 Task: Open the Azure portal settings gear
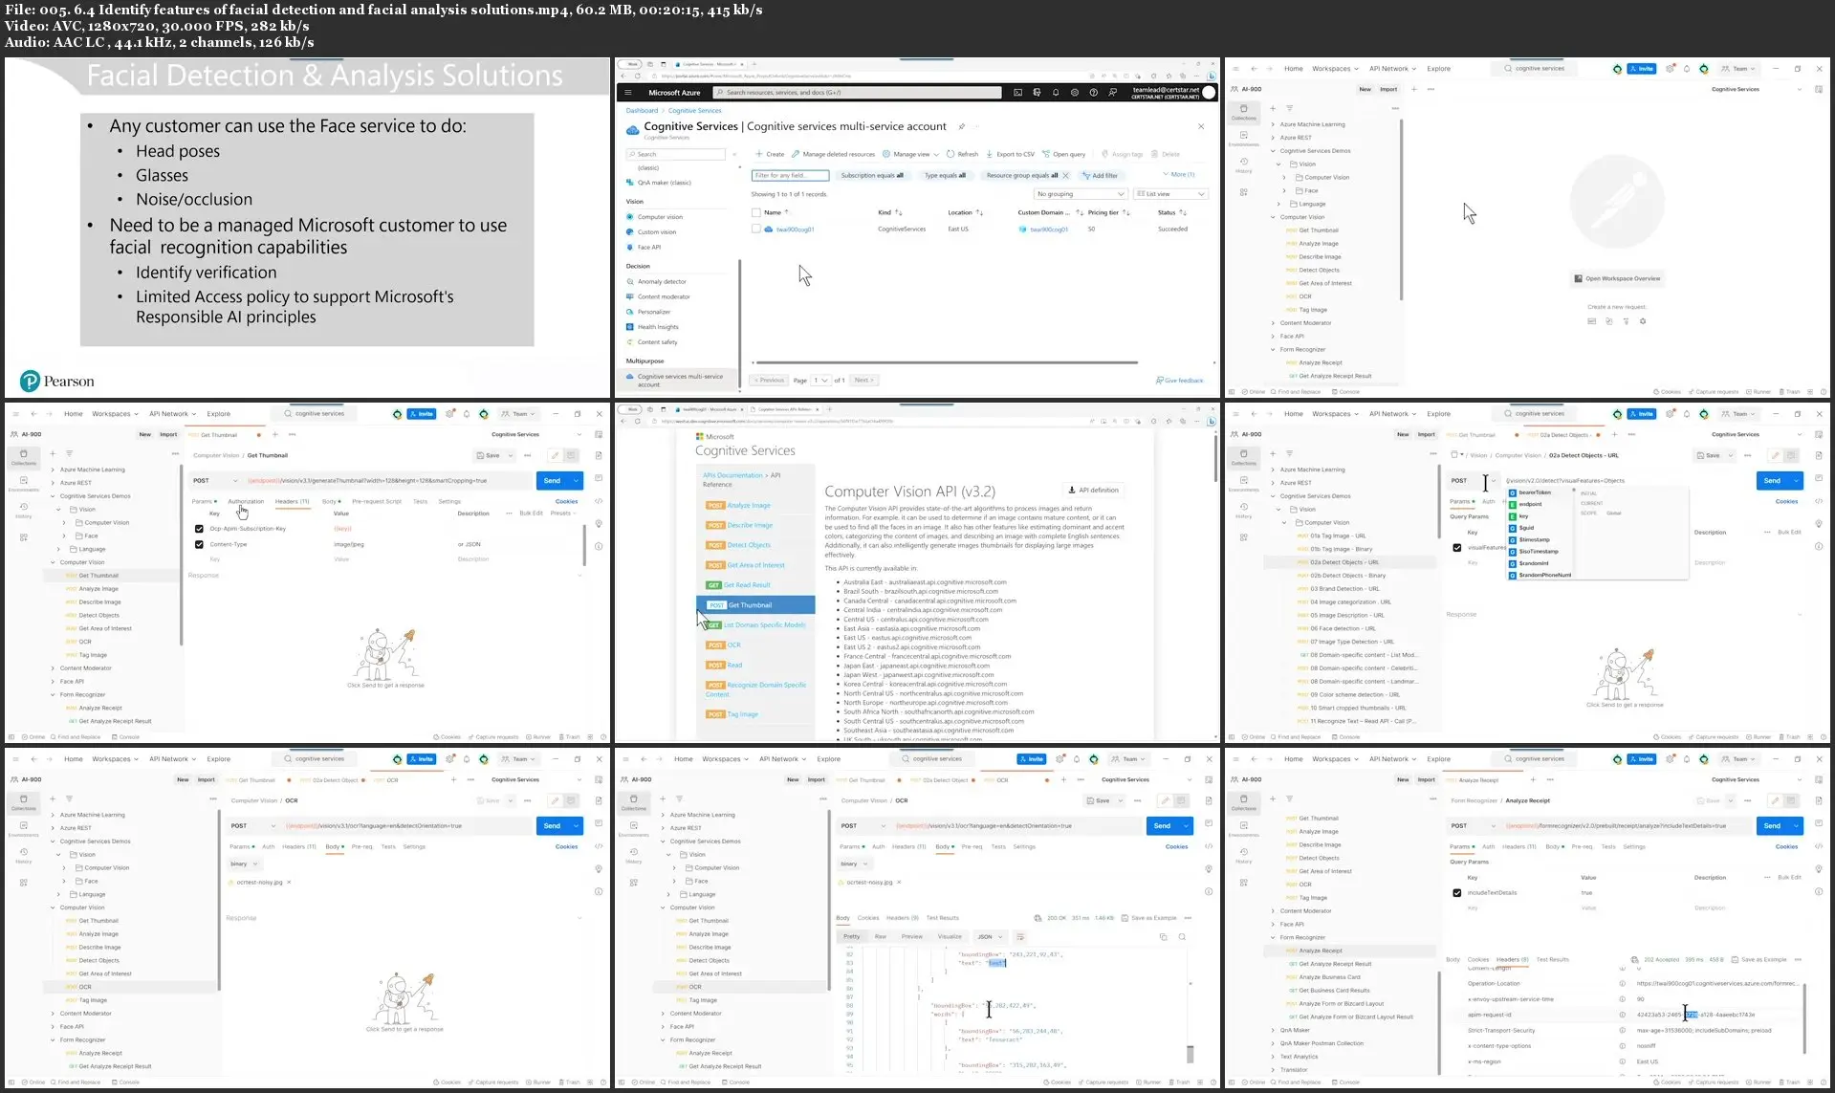(x=1075, y=93)
